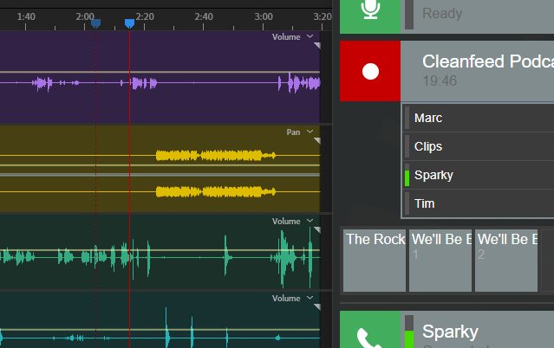Click the volume envelope line on teal track
The height and width of the screenshot is (348, 554).
click(x=160, y=330)
